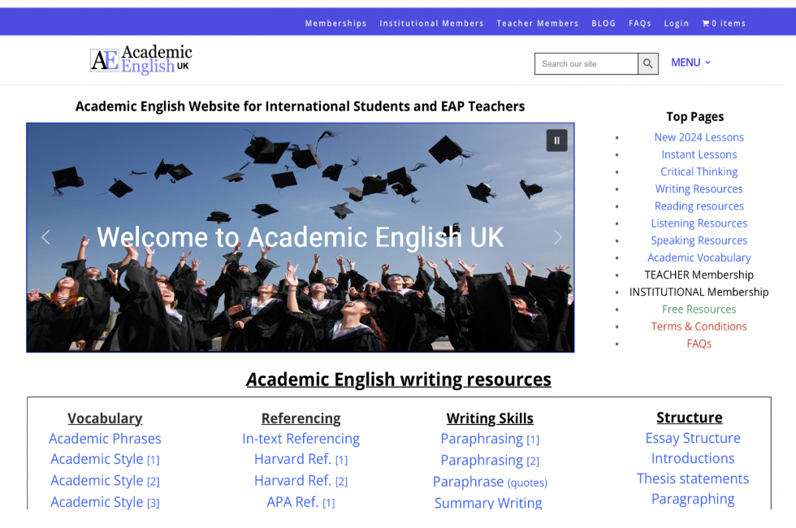
Task: Open Paraphrasing [1]
Action: tap(490, 439)
